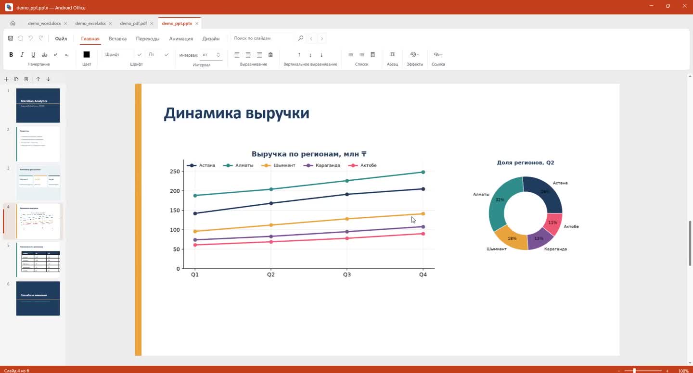The height and width of the screenshot is (373, 693).
Task: Switch to the demo_word.docx tab
Action: [x=44, y=23]
